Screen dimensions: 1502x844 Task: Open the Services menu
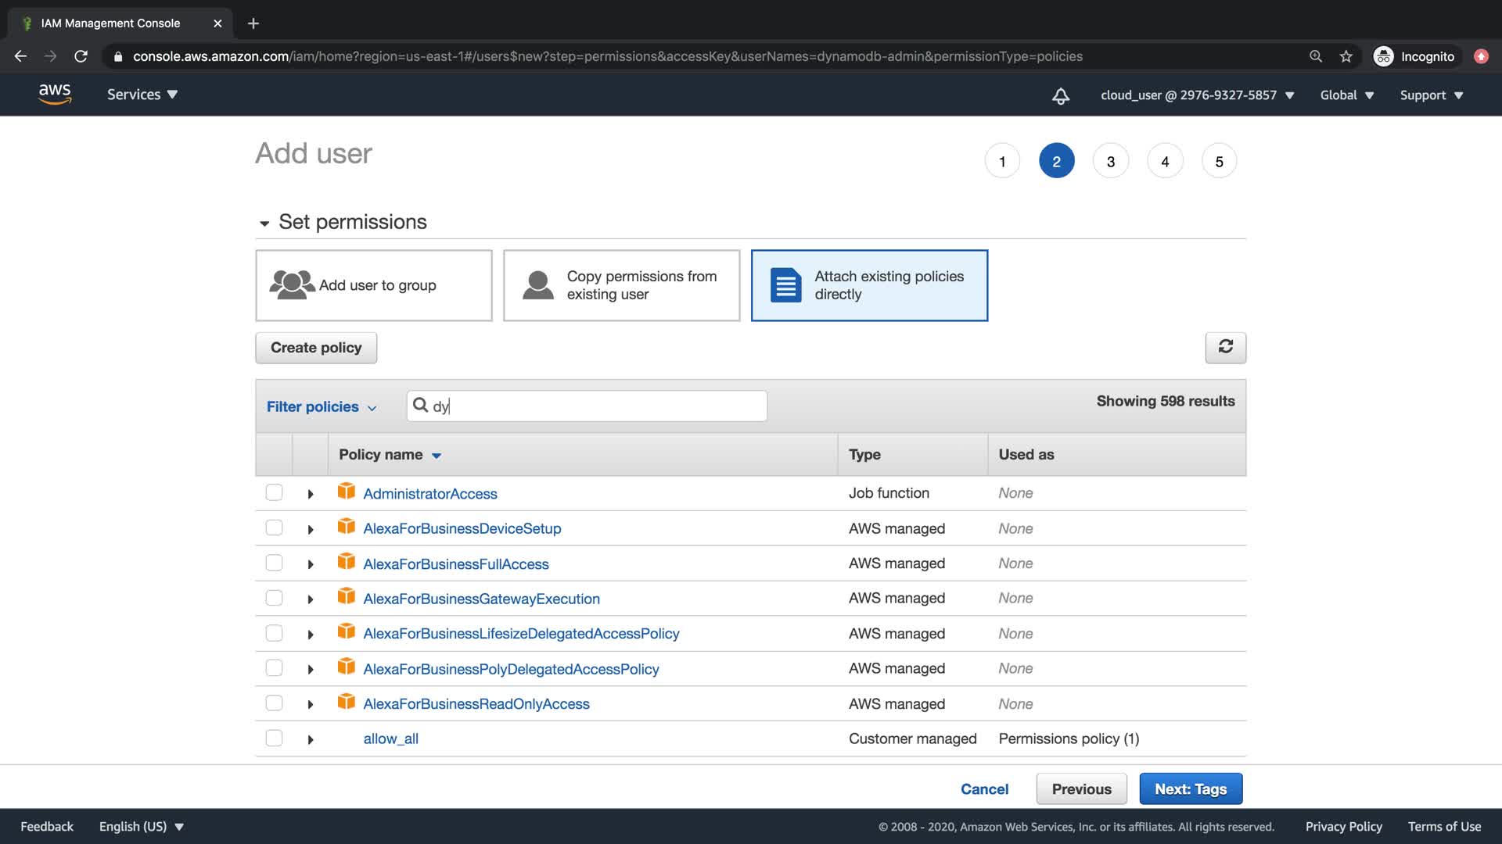(x=142, y=95)
